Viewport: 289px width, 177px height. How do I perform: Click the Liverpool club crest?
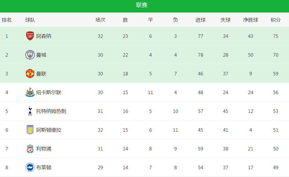30,149
